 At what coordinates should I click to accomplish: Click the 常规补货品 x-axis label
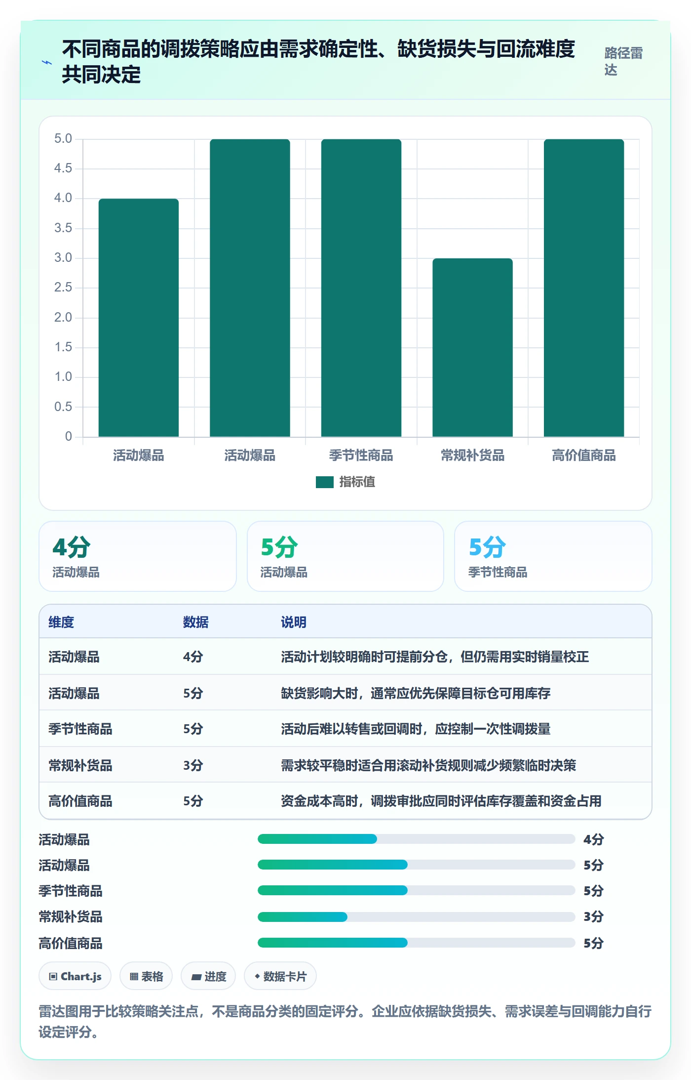click(472, 456)
